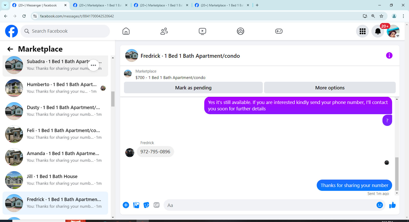The width and height of the screenshot is (409, 222).
Task: Go to Facebook Home feed icon
Action: [x=126, y=31]
